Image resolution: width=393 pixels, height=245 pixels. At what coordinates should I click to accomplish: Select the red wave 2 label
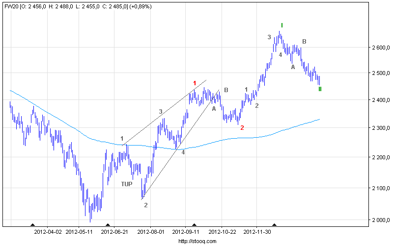(242, 128)
